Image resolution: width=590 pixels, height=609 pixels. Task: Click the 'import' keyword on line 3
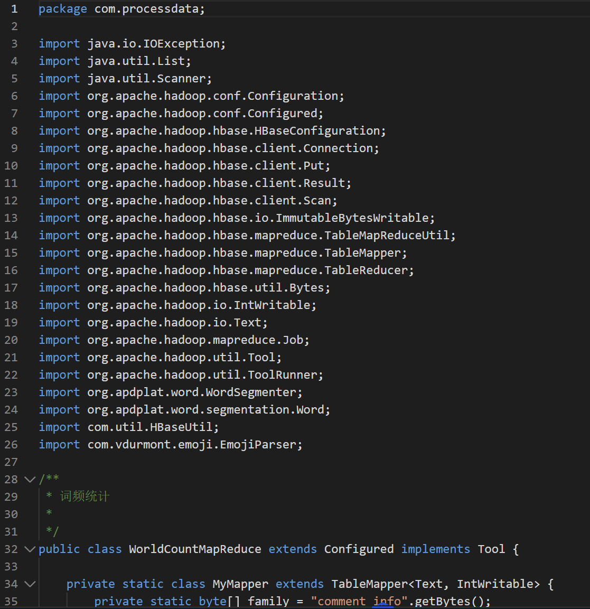tap(60, 43)
